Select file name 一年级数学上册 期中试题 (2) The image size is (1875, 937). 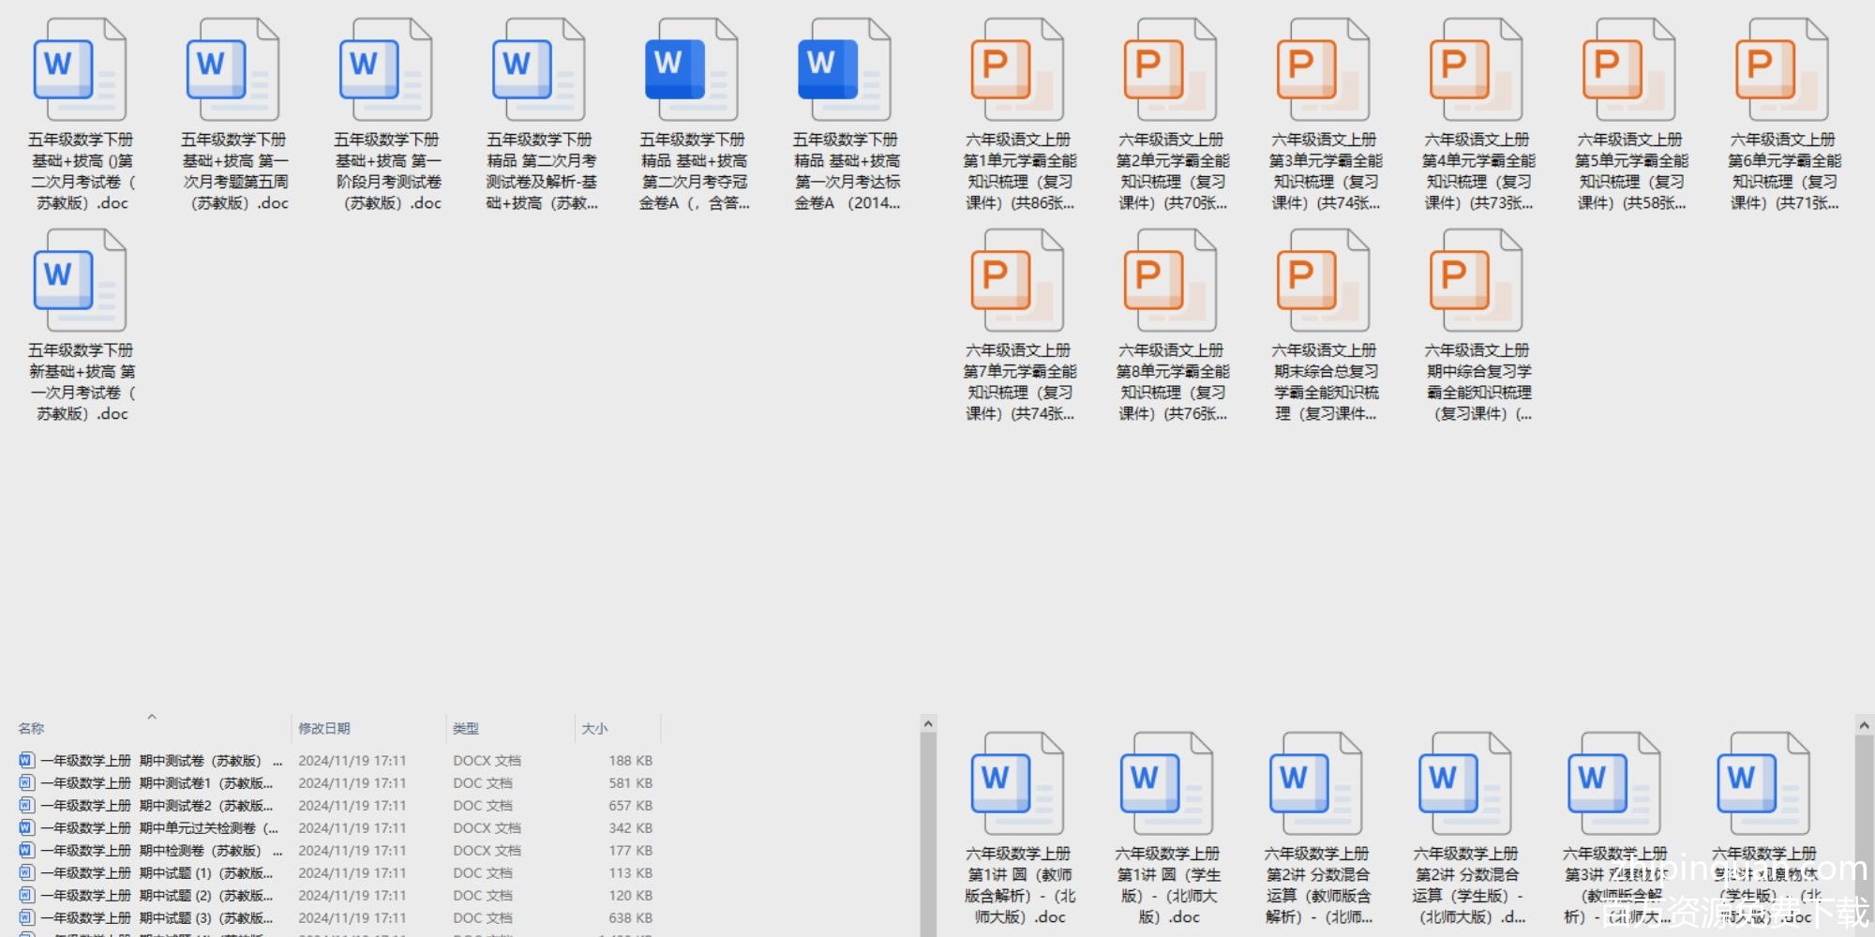[157, 895]
